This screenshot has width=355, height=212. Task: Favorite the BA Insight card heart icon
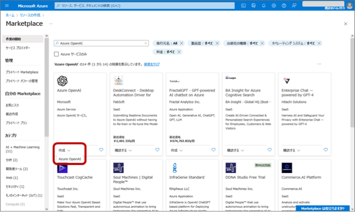point(270,150)
